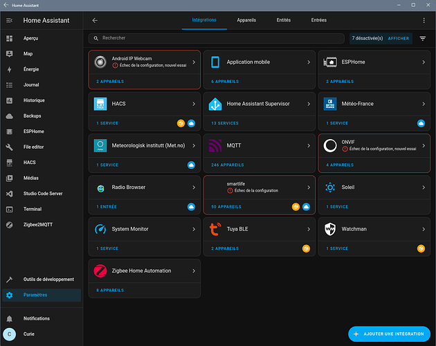
Task: Expand the smartlife card chevron
Action: click(309, 187)
